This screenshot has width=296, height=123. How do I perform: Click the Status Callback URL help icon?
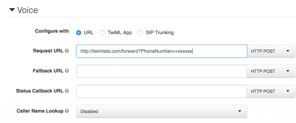pos(67,91)
